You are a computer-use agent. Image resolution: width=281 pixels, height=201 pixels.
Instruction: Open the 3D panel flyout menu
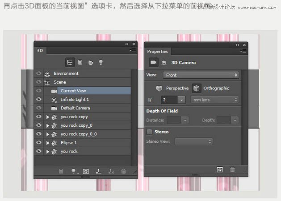(133, 51)
